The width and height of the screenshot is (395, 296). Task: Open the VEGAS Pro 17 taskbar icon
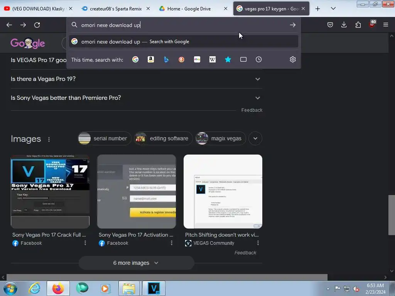click(x=154, y=288)
